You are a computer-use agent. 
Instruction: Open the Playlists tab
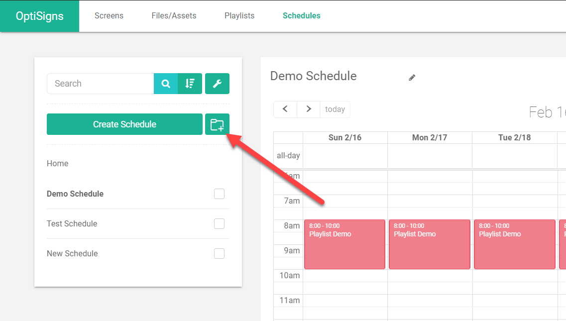pos(239,16)
